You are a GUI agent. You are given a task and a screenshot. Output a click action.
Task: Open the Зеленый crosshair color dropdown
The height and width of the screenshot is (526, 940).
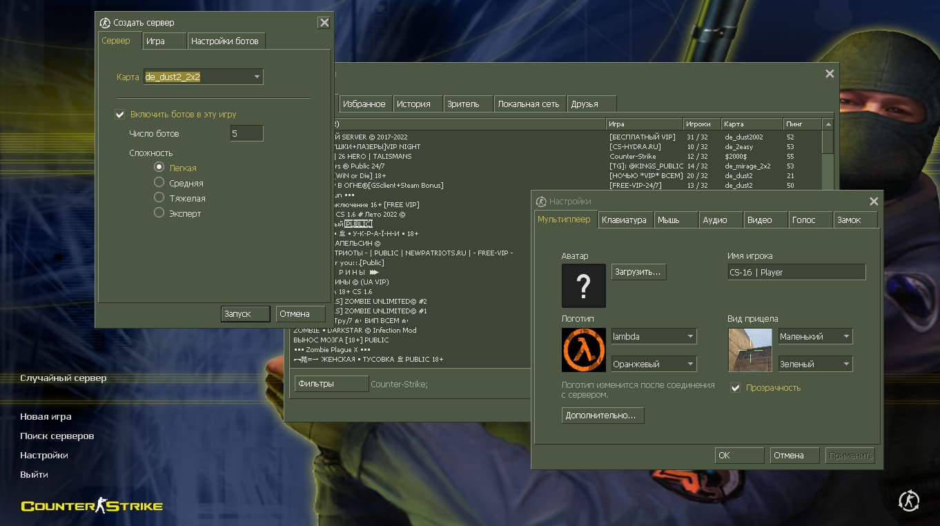coord(815,364)
